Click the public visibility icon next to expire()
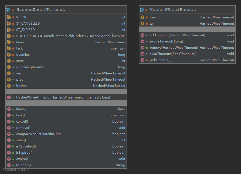The image size is (241, 174). point(13,159)
